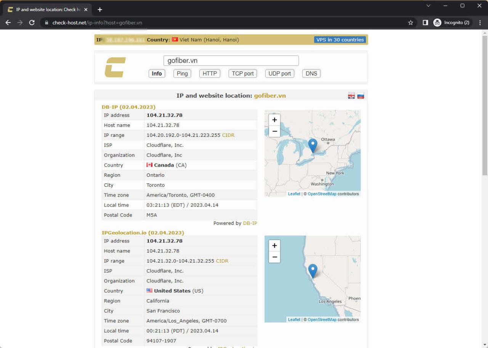Switch page language to Russian flag
Image resolution: width=488 pixels, height=348 pixels.
[361, 96]
